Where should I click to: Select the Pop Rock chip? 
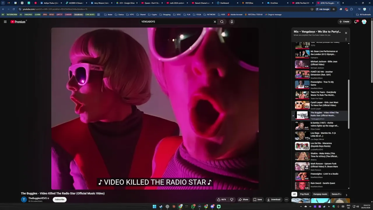coord(305,194)
